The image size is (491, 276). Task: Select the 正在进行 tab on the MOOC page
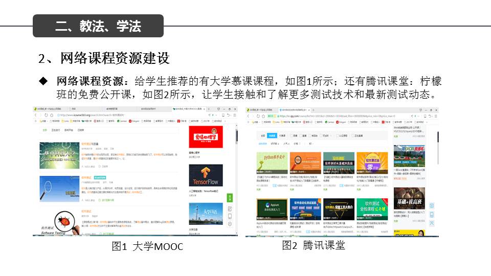[x=56, y=130]
